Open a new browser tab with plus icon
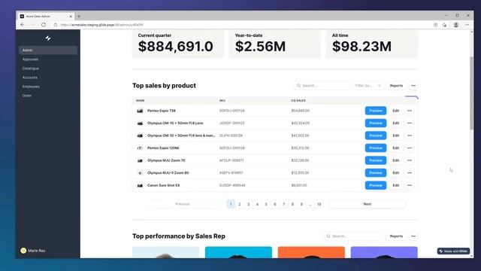Screen dimensions: 481x271 coord(79,17)
